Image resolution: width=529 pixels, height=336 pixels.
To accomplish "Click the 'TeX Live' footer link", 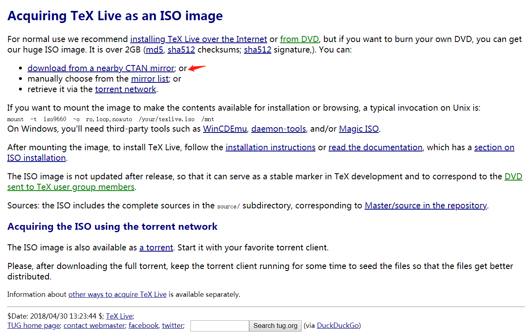I will 119,316.
